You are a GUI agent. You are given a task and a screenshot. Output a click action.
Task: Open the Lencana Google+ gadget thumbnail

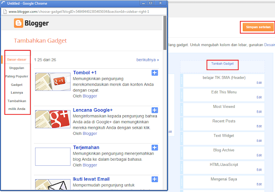[53, 119]
